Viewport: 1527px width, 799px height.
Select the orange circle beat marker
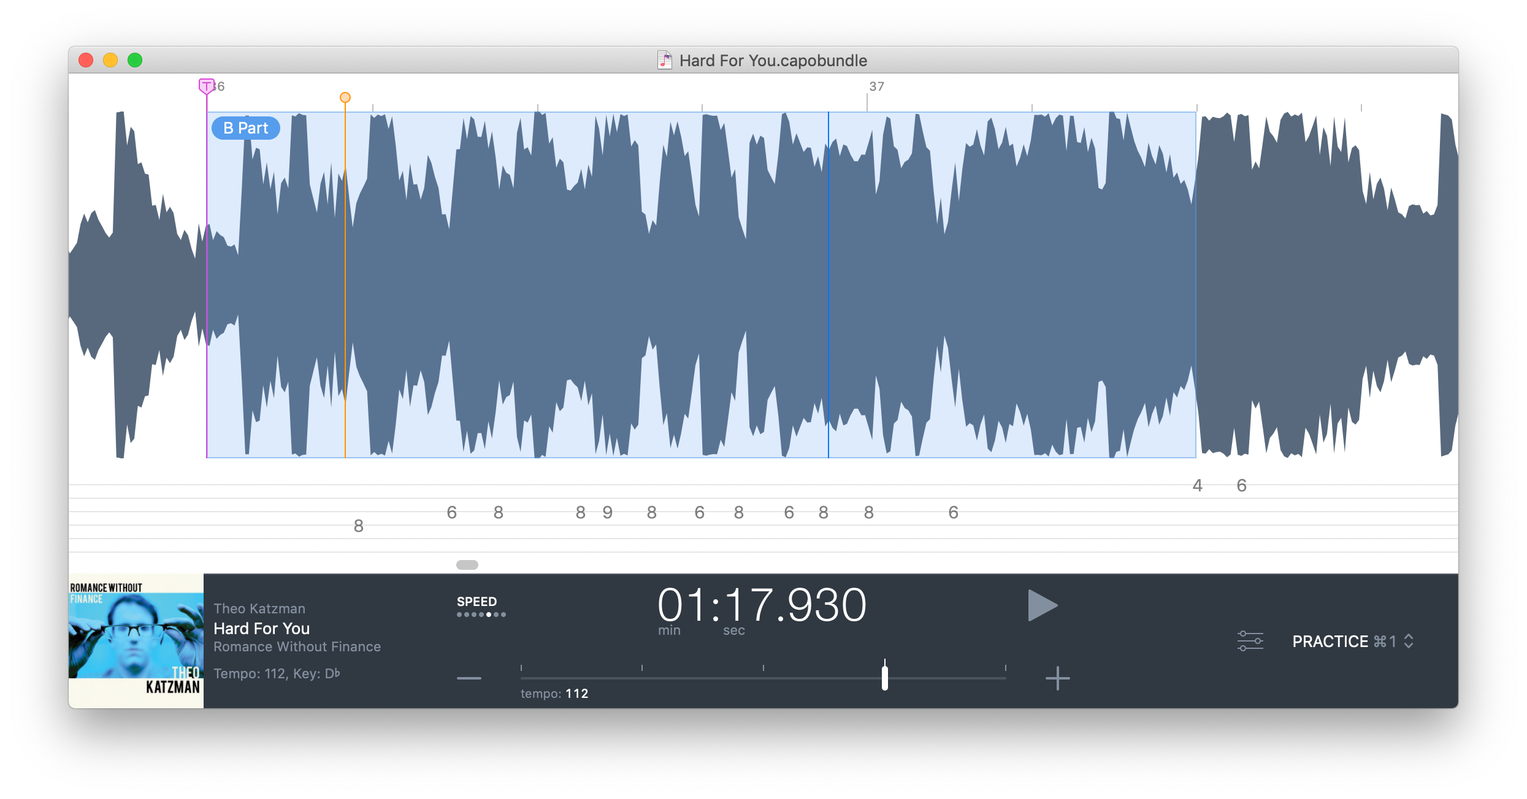tap(345, 97)
